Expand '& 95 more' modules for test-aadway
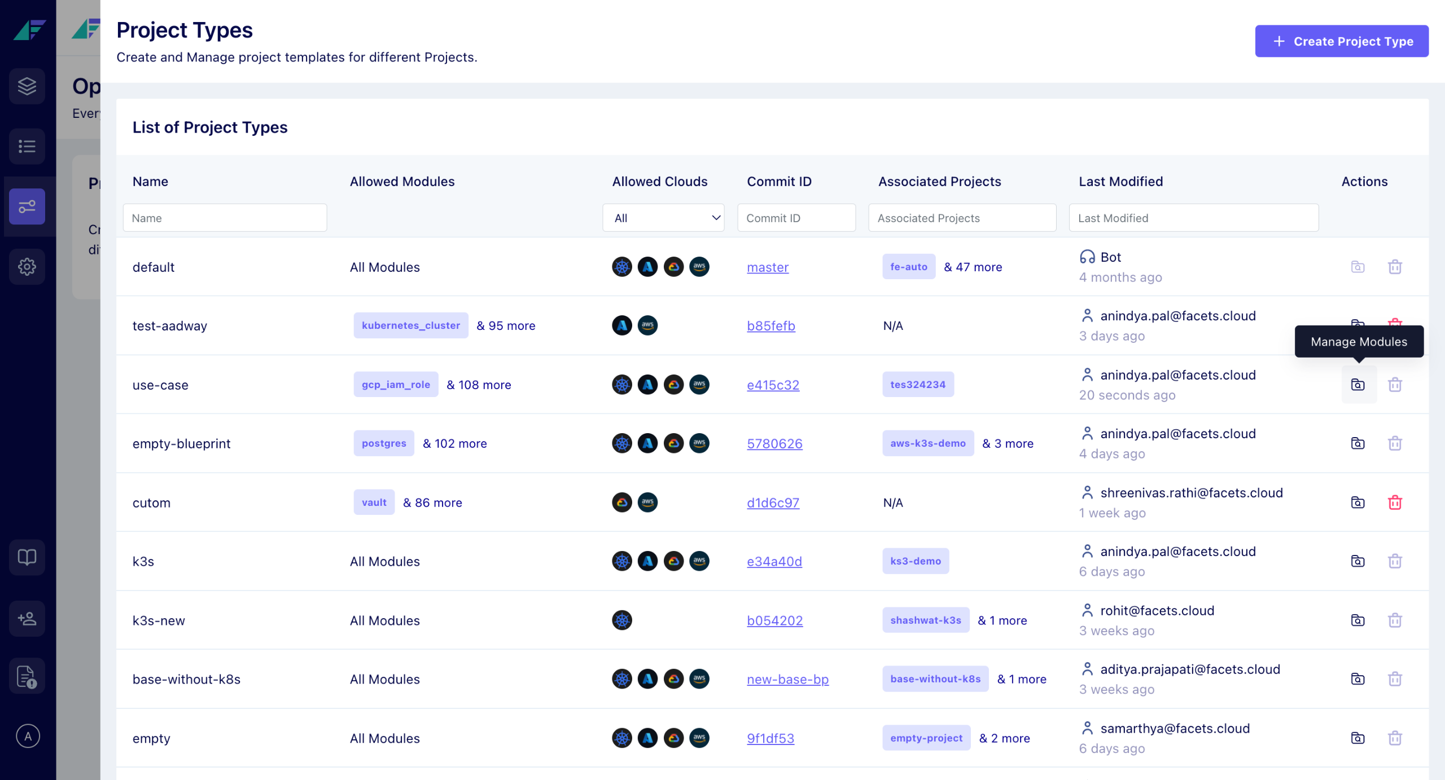 pyautogui.click(x=506, y=325)
